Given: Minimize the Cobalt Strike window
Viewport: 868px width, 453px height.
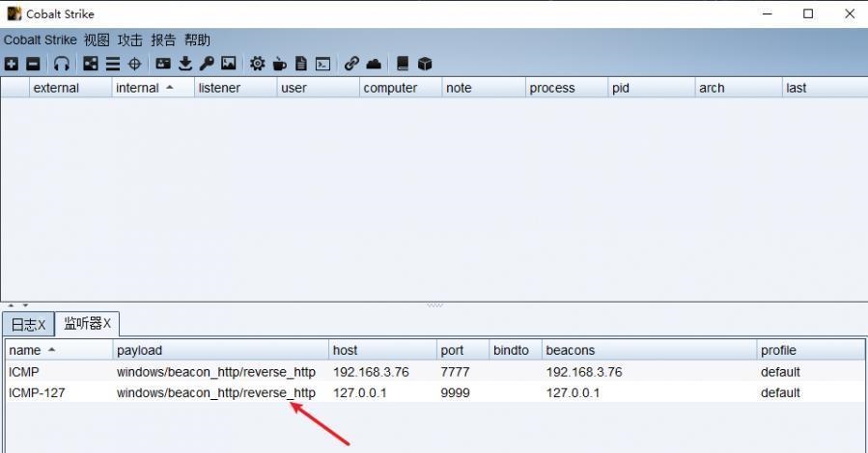Looking at the screenshot, I should (x=768, y=13).
